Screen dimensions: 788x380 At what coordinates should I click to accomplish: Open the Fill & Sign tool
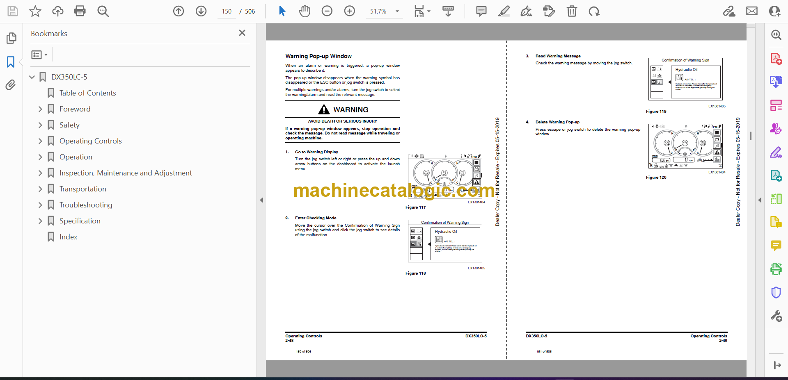[x=776, y=152]
